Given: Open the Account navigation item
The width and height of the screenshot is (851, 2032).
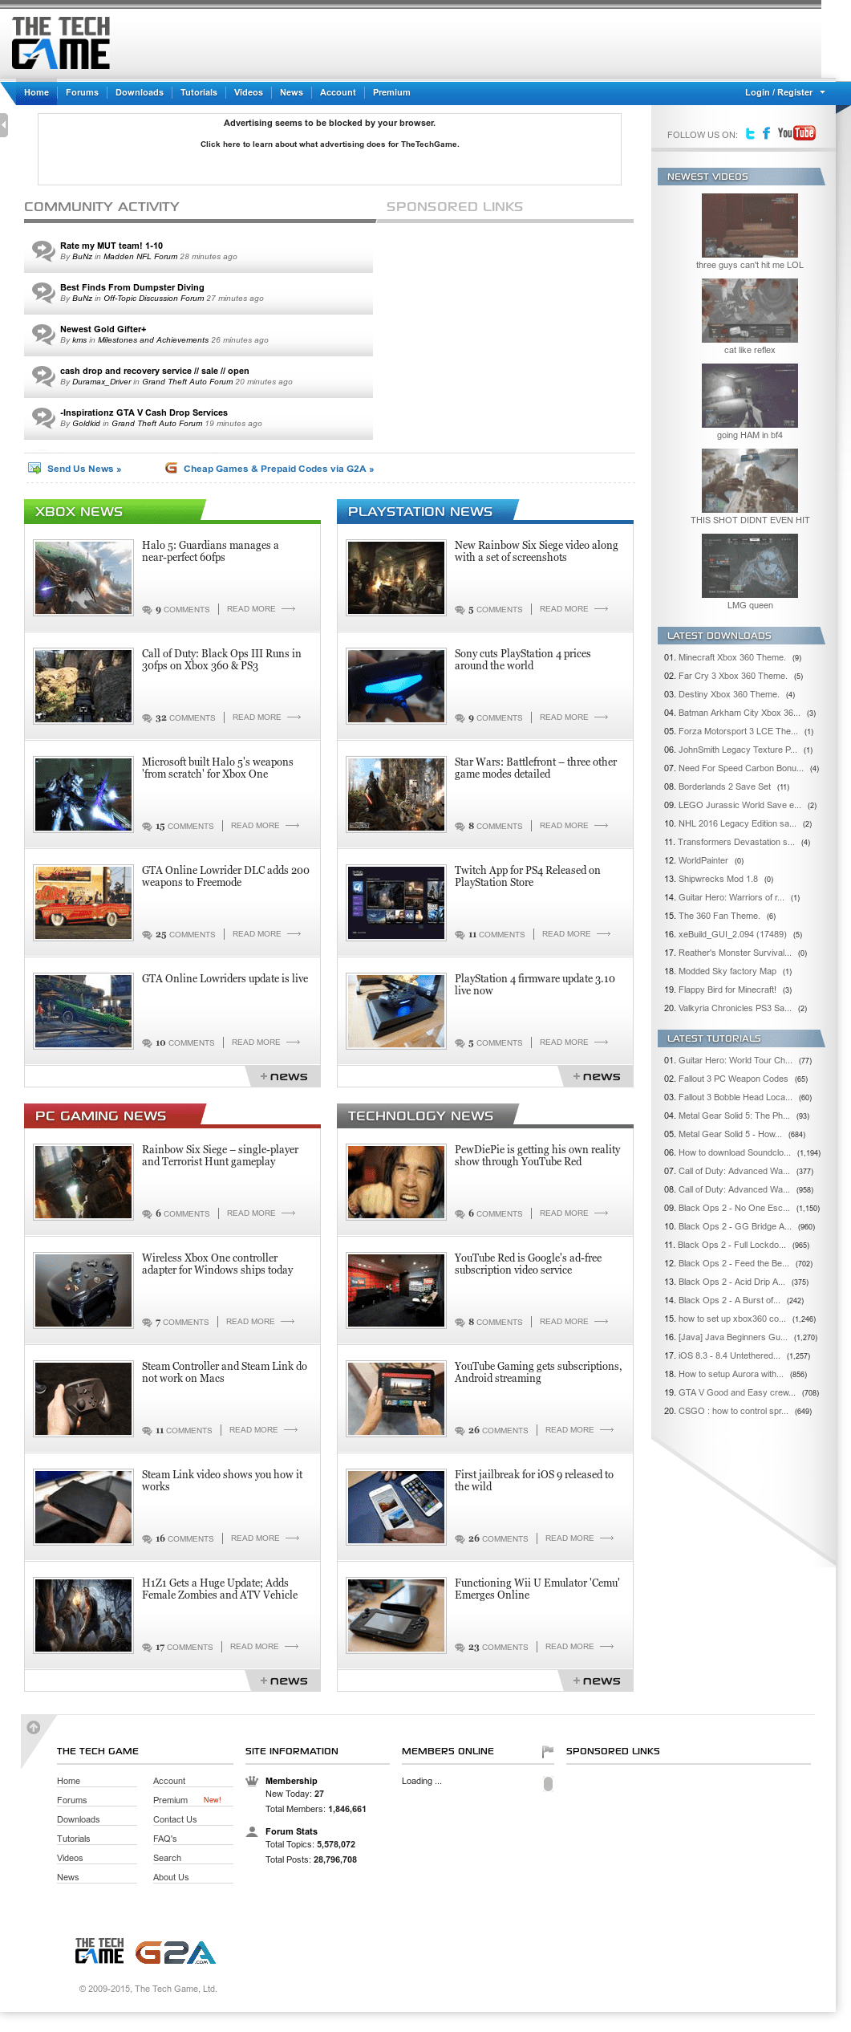Looking at the screenshot, I should click(338, 93).
